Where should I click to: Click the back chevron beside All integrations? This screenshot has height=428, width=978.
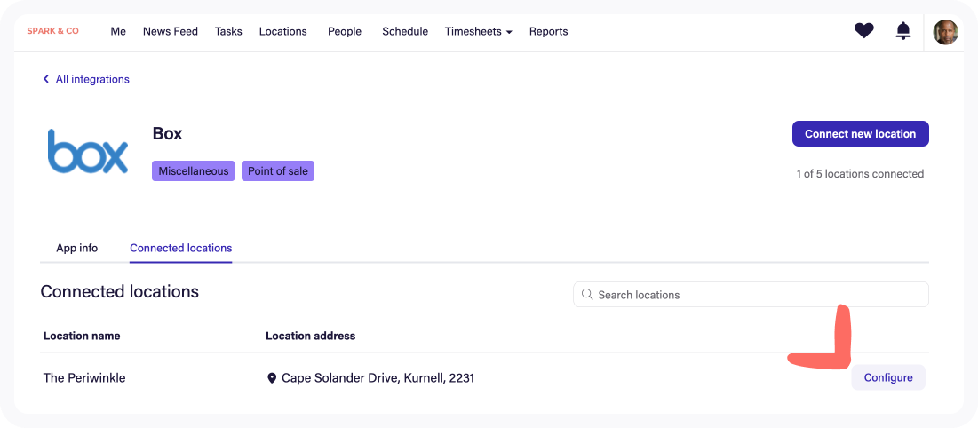[45, 79]
